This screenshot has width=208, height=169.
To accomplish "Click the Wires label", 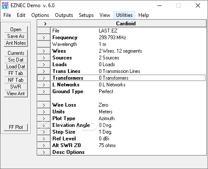I will (x=59, y=51).
